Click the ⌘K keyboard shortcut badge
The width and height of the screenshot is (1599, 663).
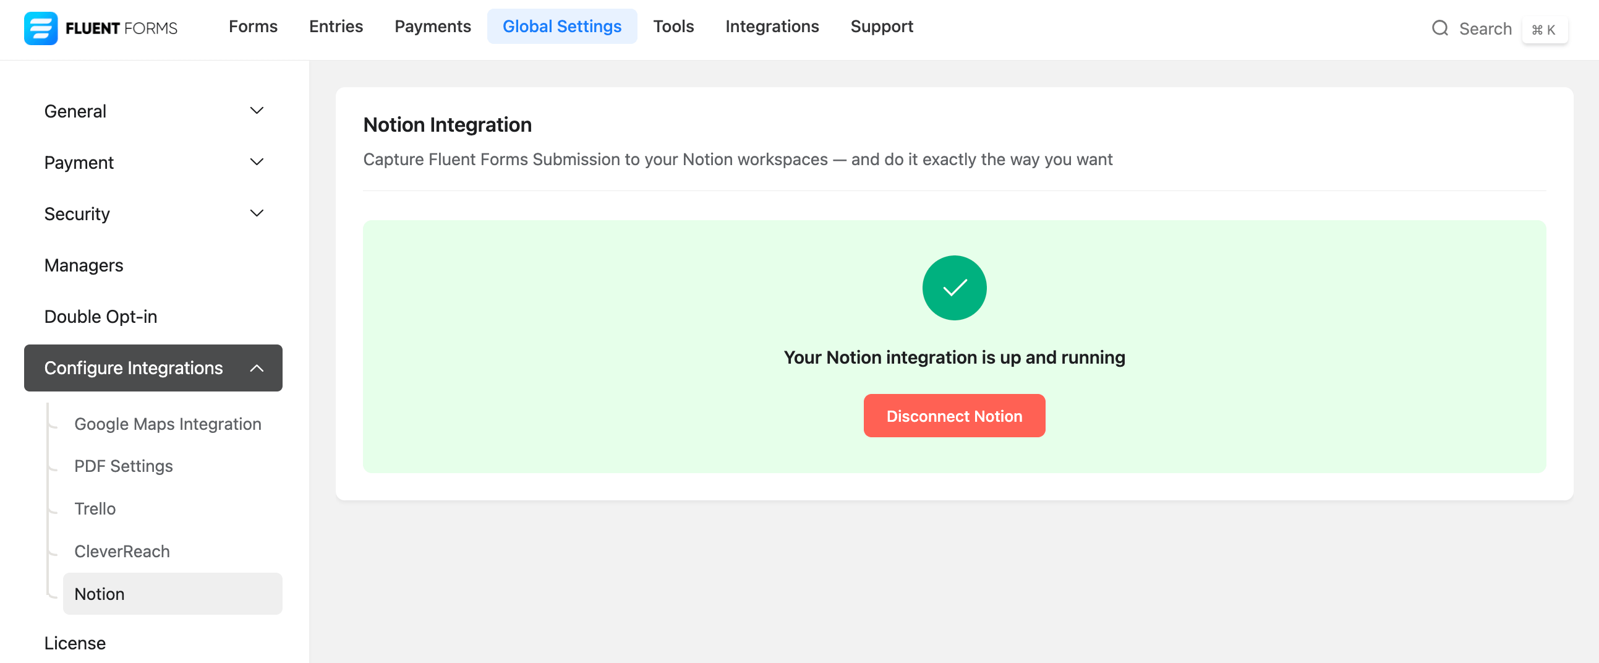tap(1544, 30)
